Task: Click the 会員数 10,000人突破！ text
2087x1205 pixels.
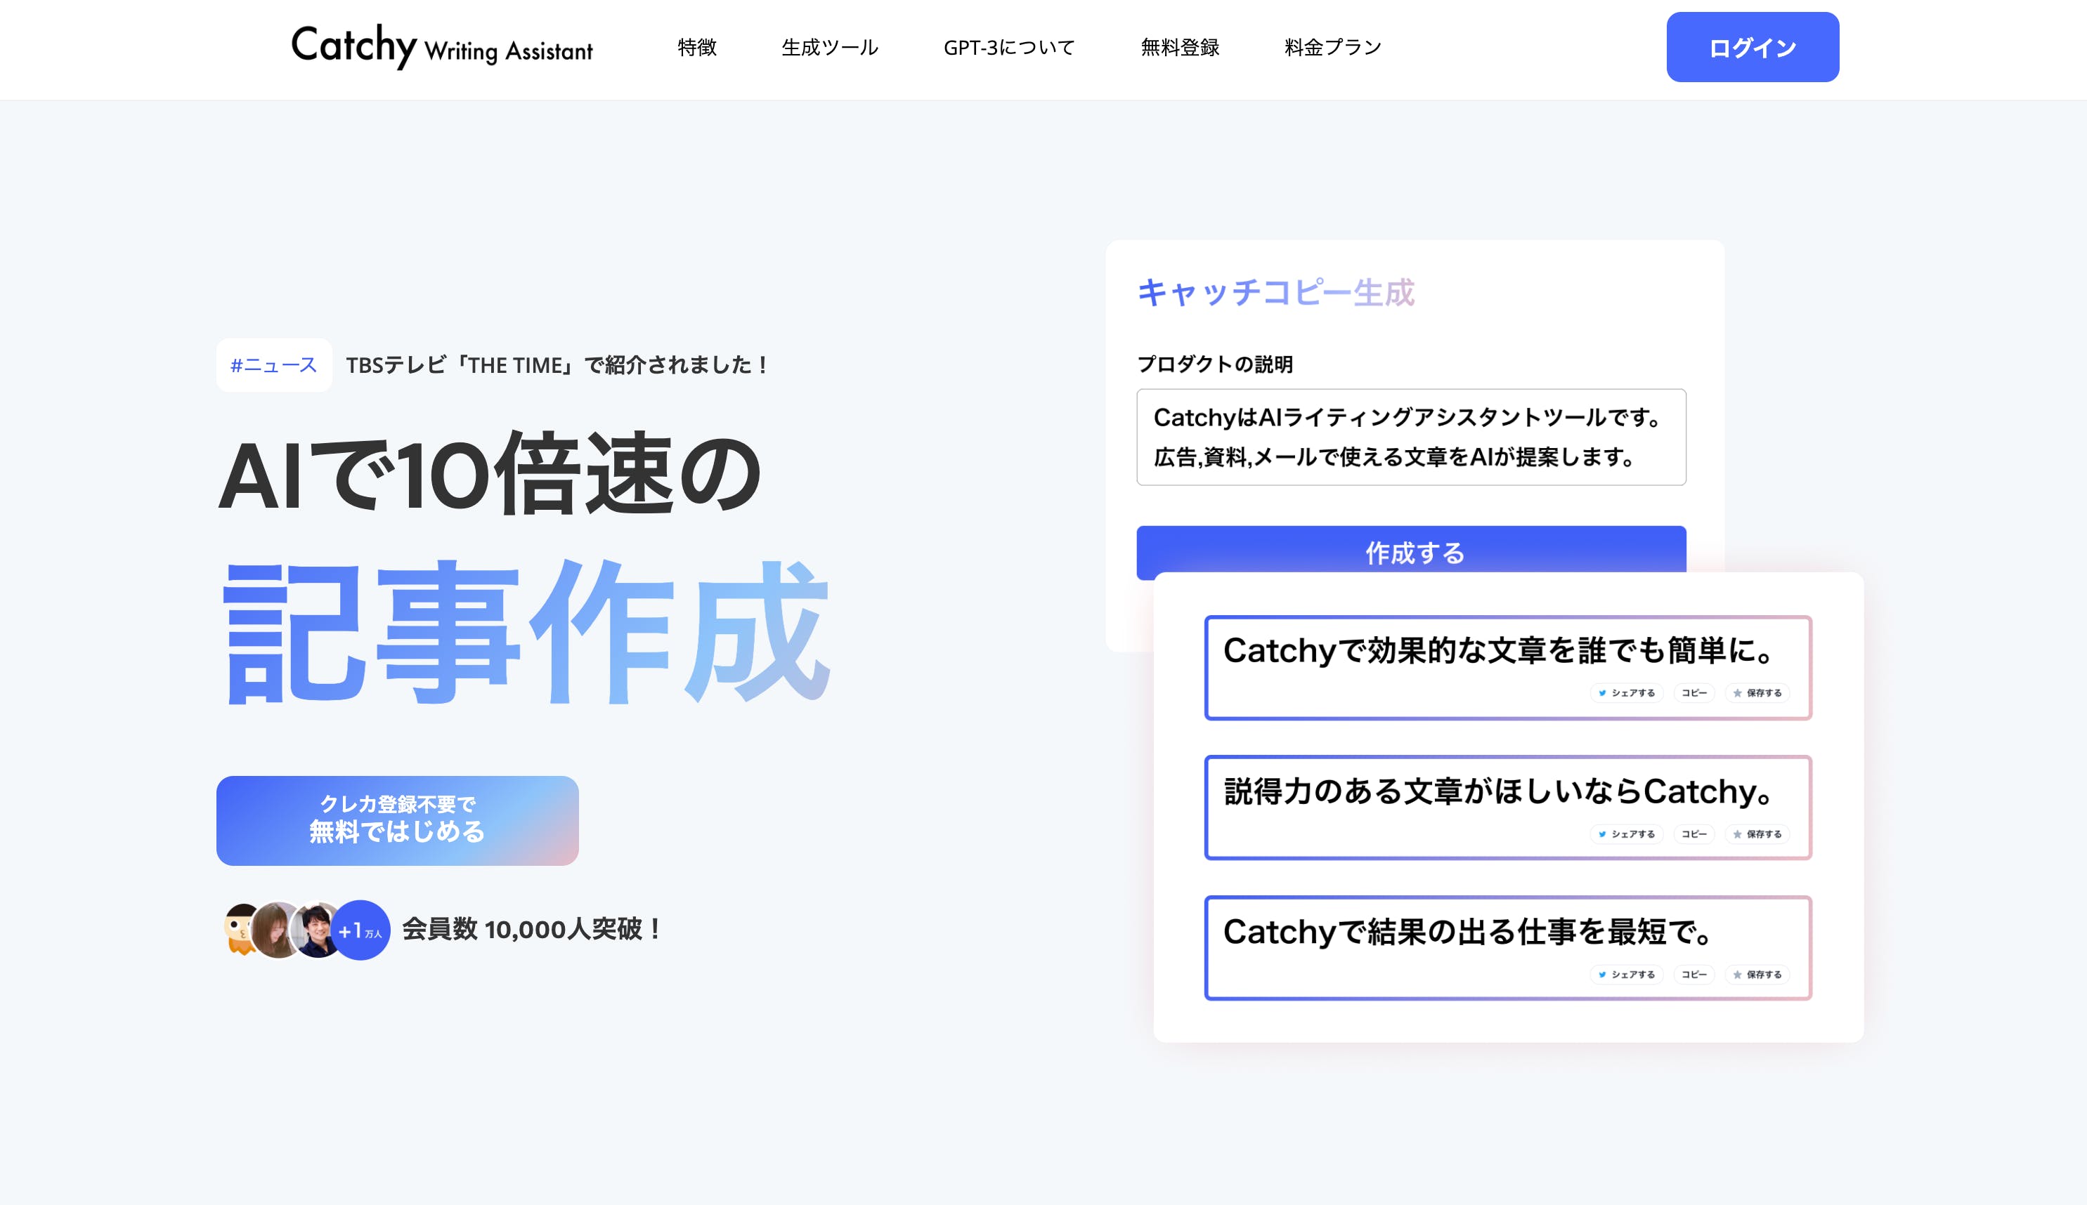Action: pos(533,930)
